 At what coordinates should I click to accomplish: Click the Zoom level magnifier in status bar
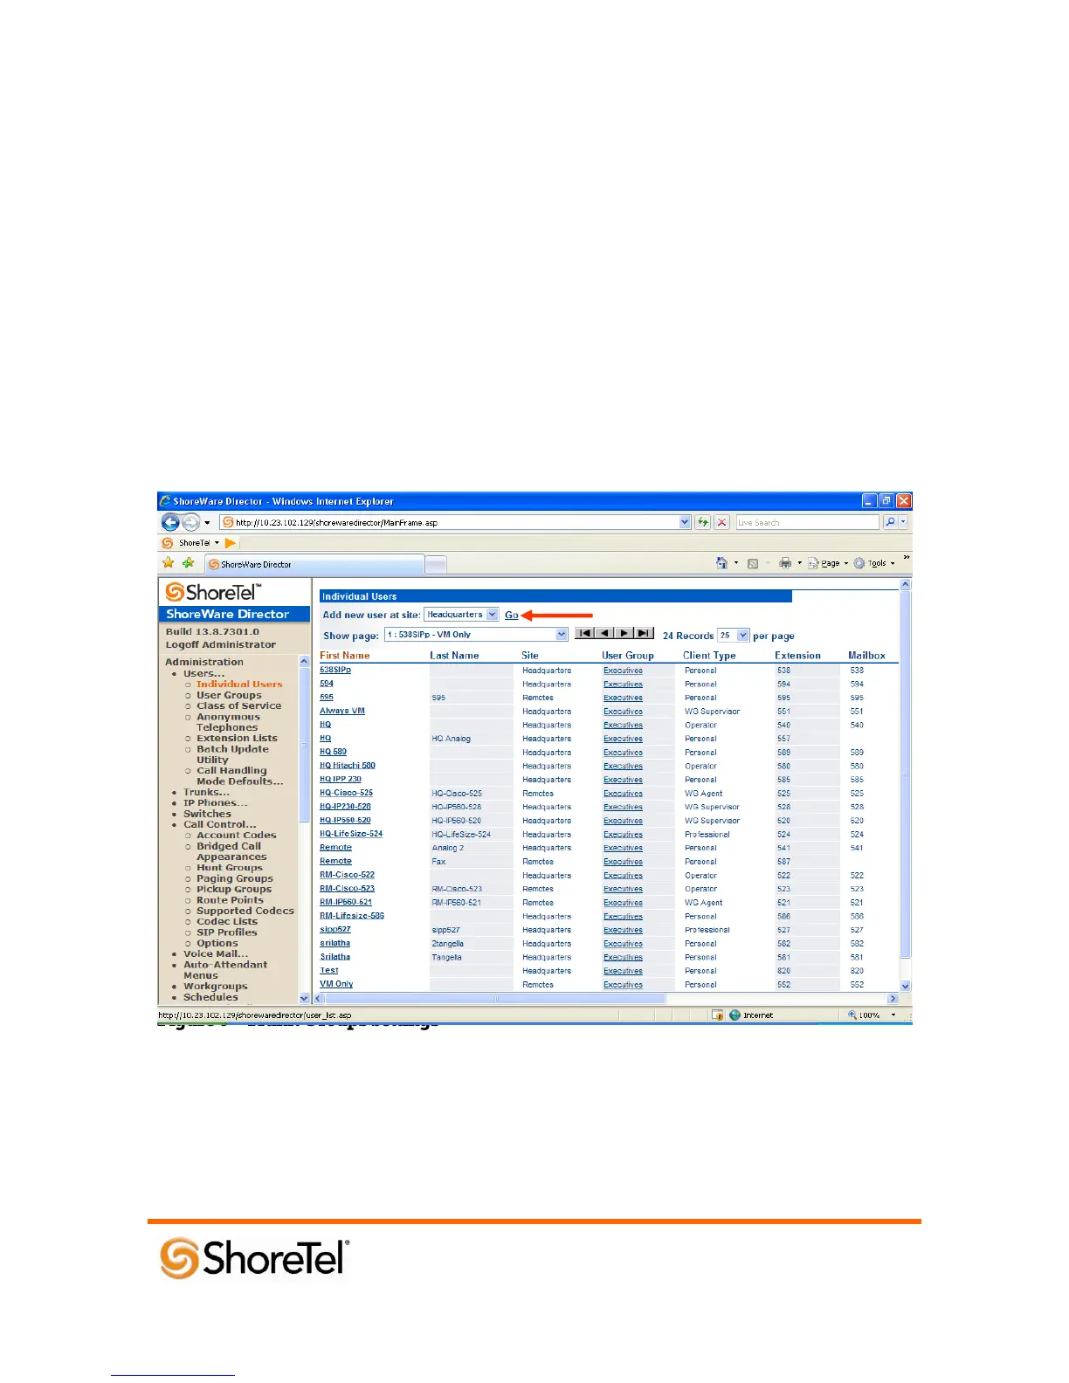pyautogui.click(x=852, y=1015)
